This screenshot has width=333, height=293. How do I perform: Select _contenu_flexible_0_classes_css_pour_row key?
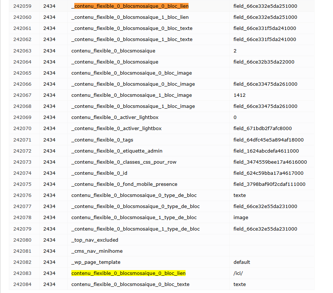[x=124, y=162]
